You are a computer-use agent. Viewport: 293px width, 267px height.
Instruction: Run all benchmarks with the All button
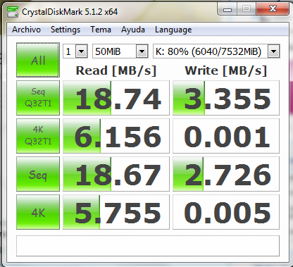point(38,60)
